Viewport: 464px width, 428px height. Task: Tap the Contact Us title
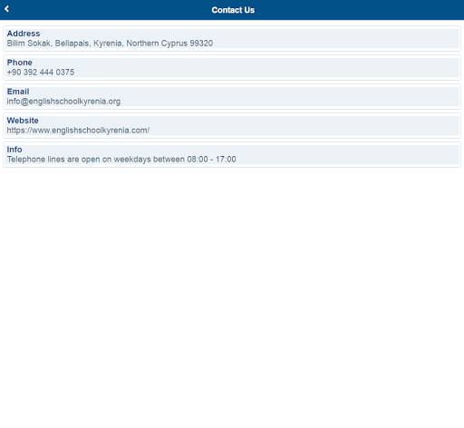[233, 10]
